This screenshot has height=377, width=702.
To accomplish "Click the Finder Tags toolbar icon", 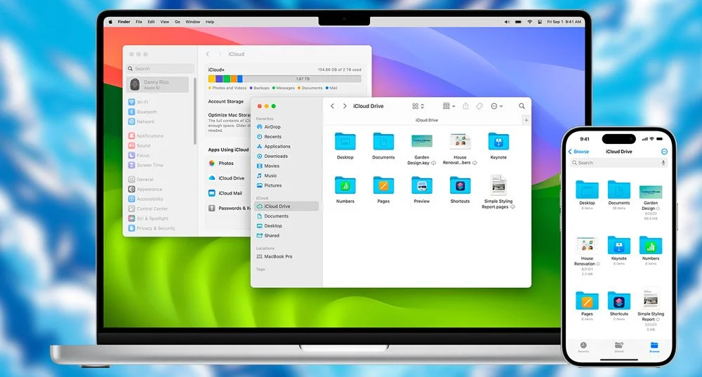I will [479, 106].
